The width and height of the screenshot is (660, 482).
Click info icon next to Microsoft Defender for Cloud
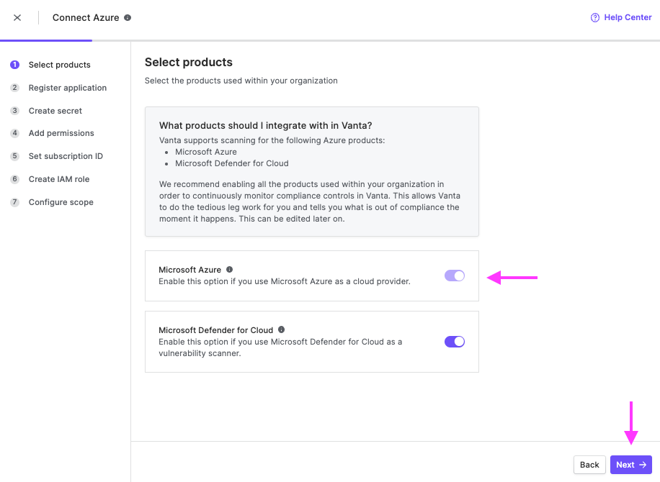(x=282, y=329)
